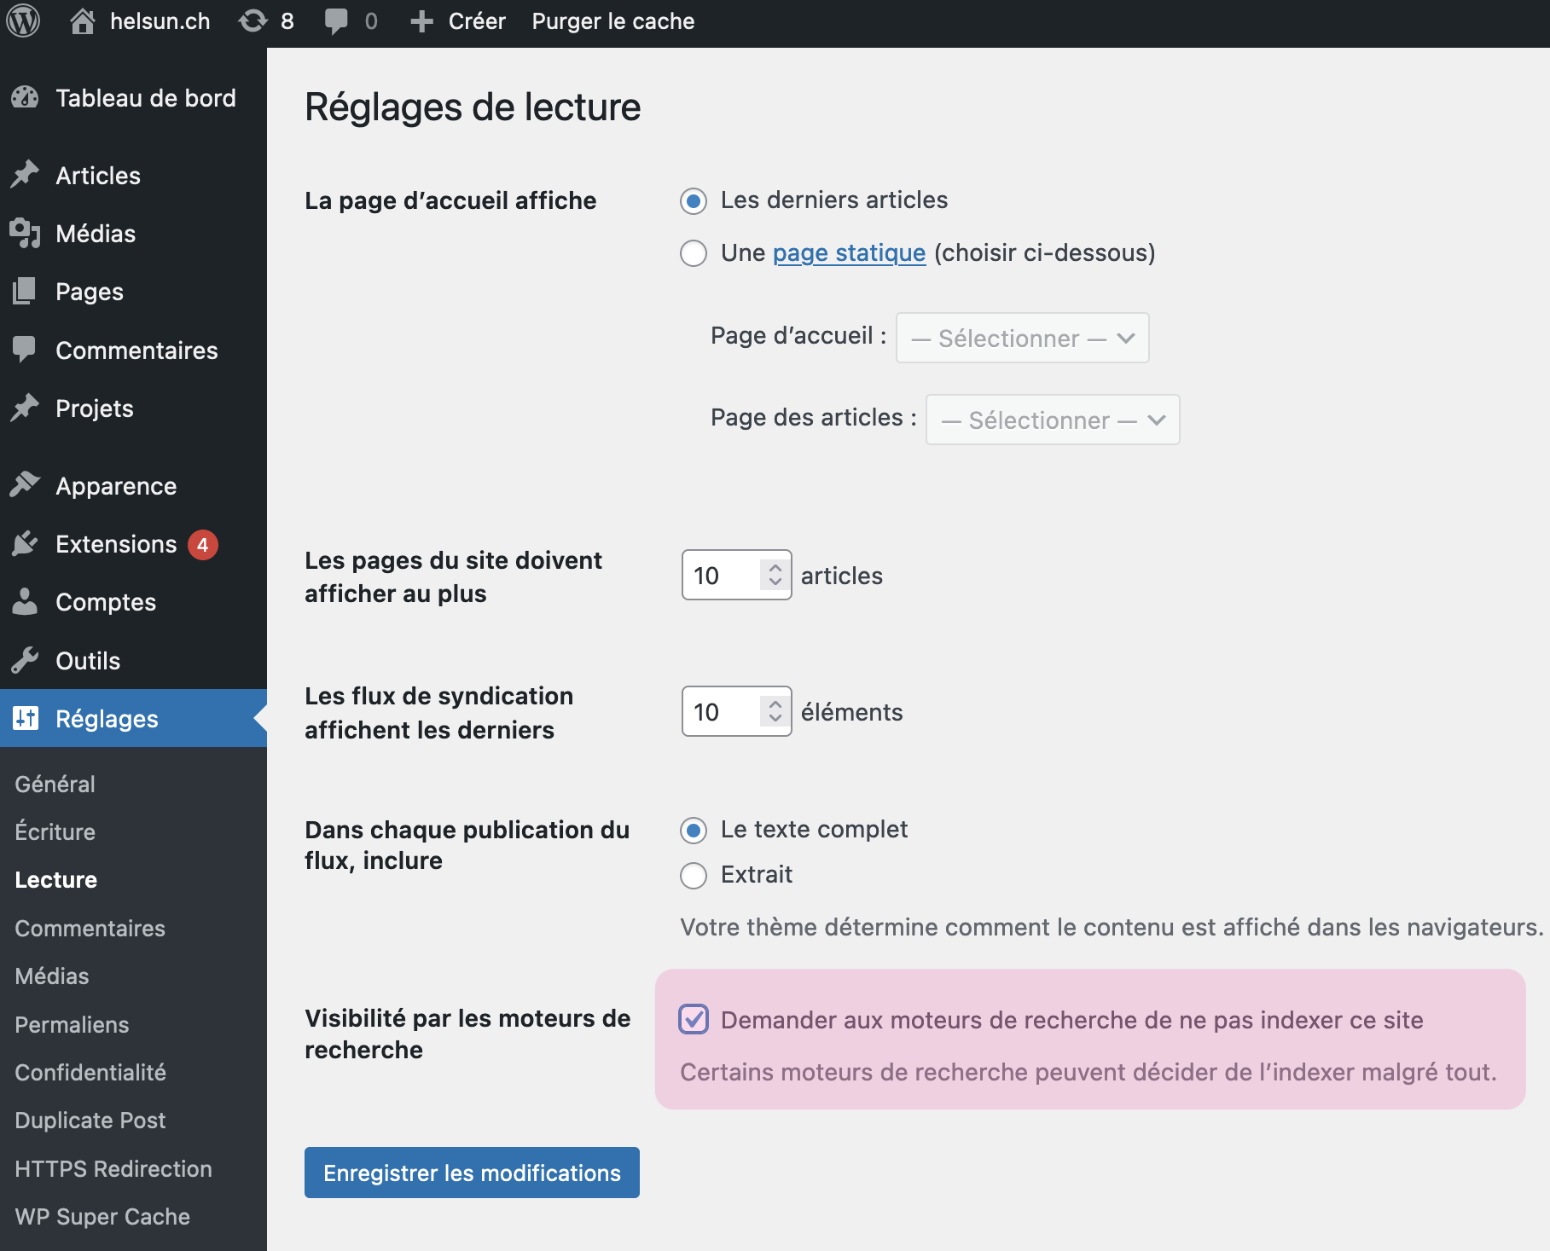Click the updates refresh icon
Screen dimensions: 1550x1251
pos(253,20)
